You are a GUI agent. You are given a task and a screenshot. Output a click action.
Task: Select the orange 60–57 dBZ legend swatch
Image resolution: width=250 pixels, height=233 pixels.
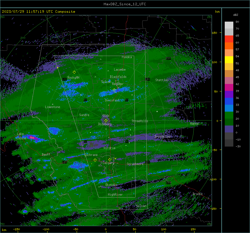tap(229, 46)
